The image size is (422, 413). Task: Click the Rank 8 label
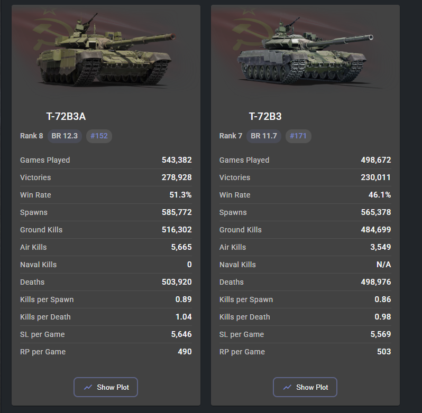click(32, 136)
